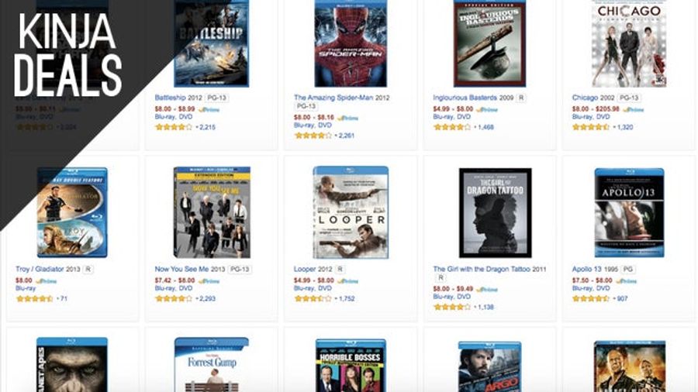Open the Apollo 13 1995 title link
Screen dimensions: 698x392
[595, 269]
